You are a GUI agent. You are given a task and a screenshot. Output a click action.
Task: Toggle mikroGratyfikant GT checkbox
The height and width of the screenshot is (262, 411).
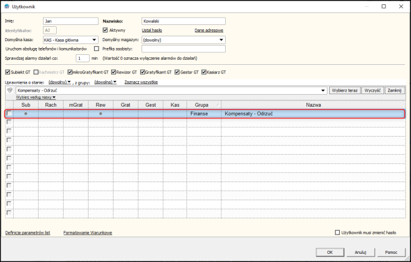coord(70,72)
